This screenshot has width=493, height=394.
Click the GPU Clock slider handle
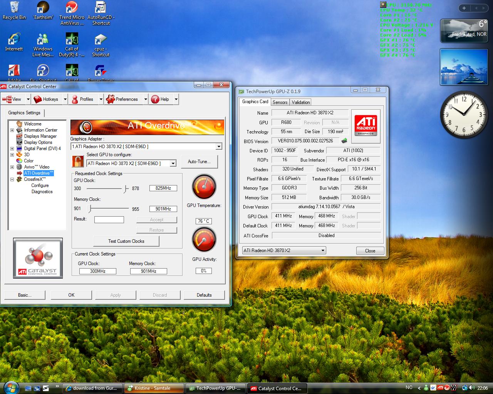point(125,189)
